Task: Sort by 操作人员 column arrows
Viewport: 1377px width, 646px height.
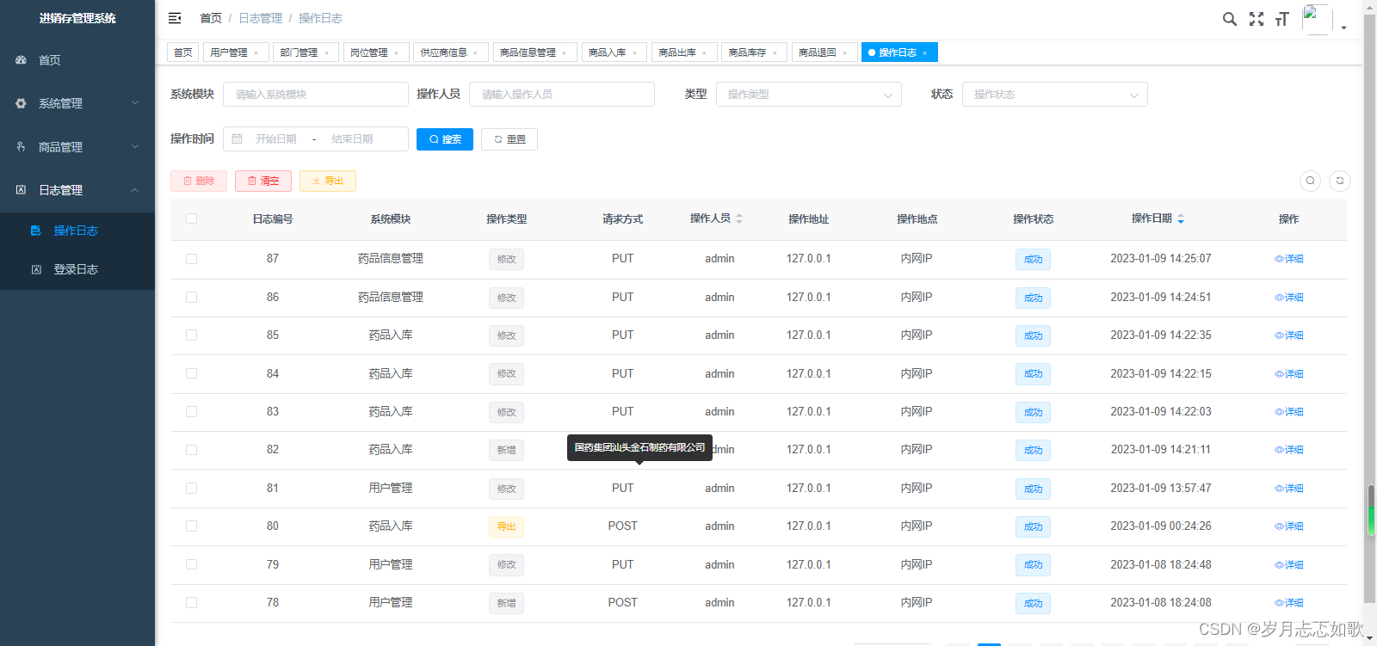Action: [739, 218]
